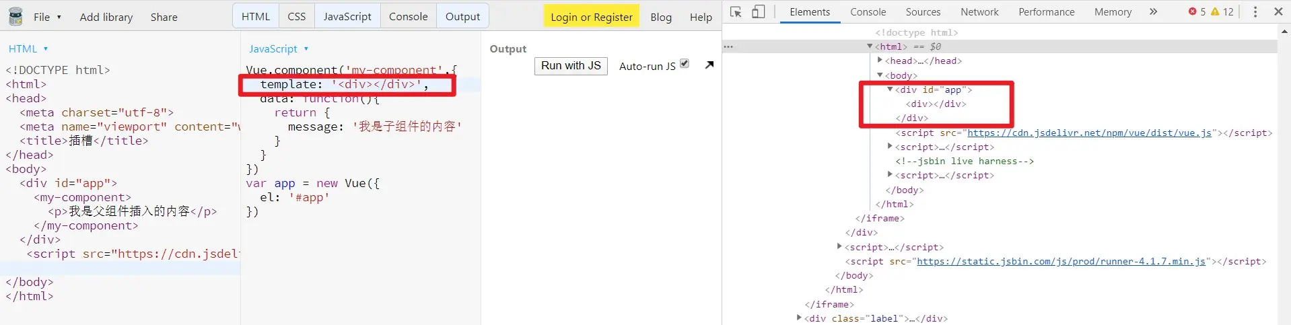This screenshot has height=325, width=1291.
Task: Switch to DevTools Memory tab
Action: (1113, 11)
